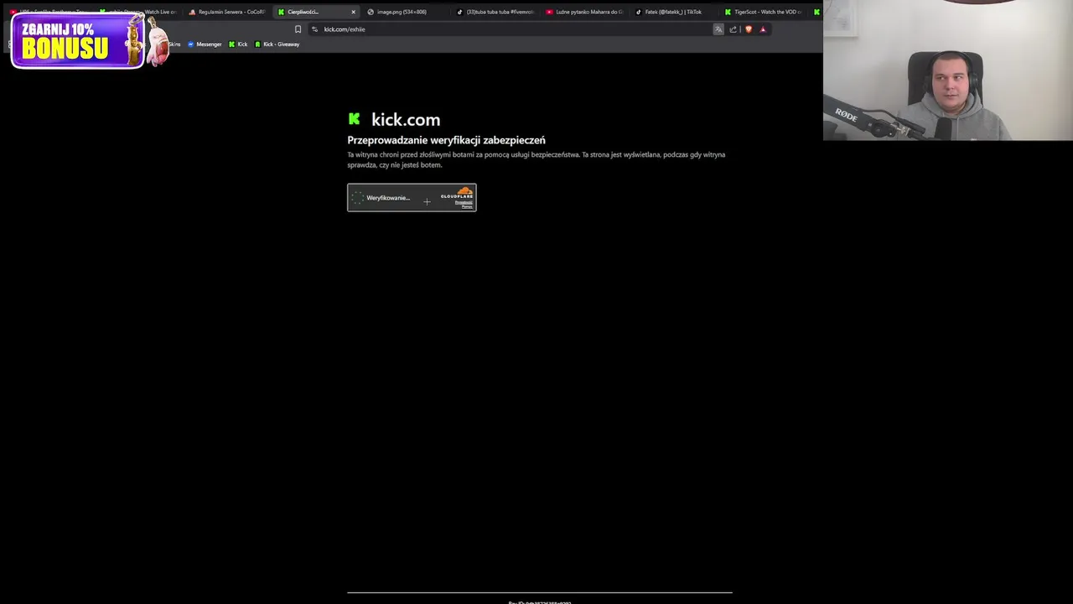Open the TigerScot VOD tab
1073x604 pixels.
click(x=763, y=12)
